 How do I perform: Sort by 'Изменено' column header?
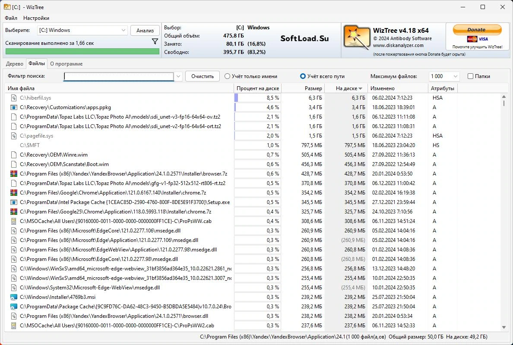(398, 88)
